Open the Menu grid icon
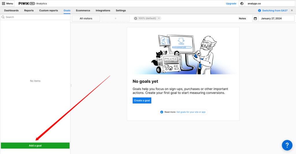The height and width of the screenshot is (154, 296). (3, 3)
